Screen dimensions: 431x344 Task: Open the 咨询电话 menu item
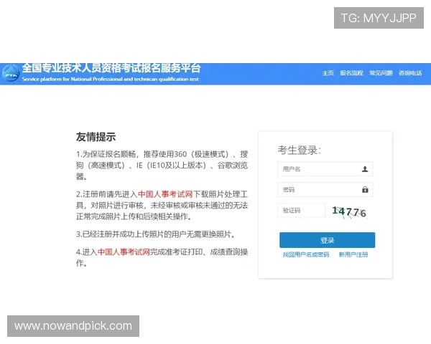tap(410, 73)
